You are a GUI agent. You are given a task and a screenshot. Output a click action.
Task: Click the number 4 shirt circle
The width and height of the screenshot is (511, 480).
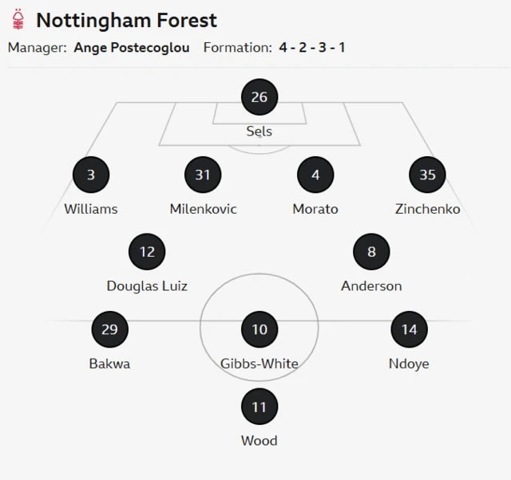point(315,175)
